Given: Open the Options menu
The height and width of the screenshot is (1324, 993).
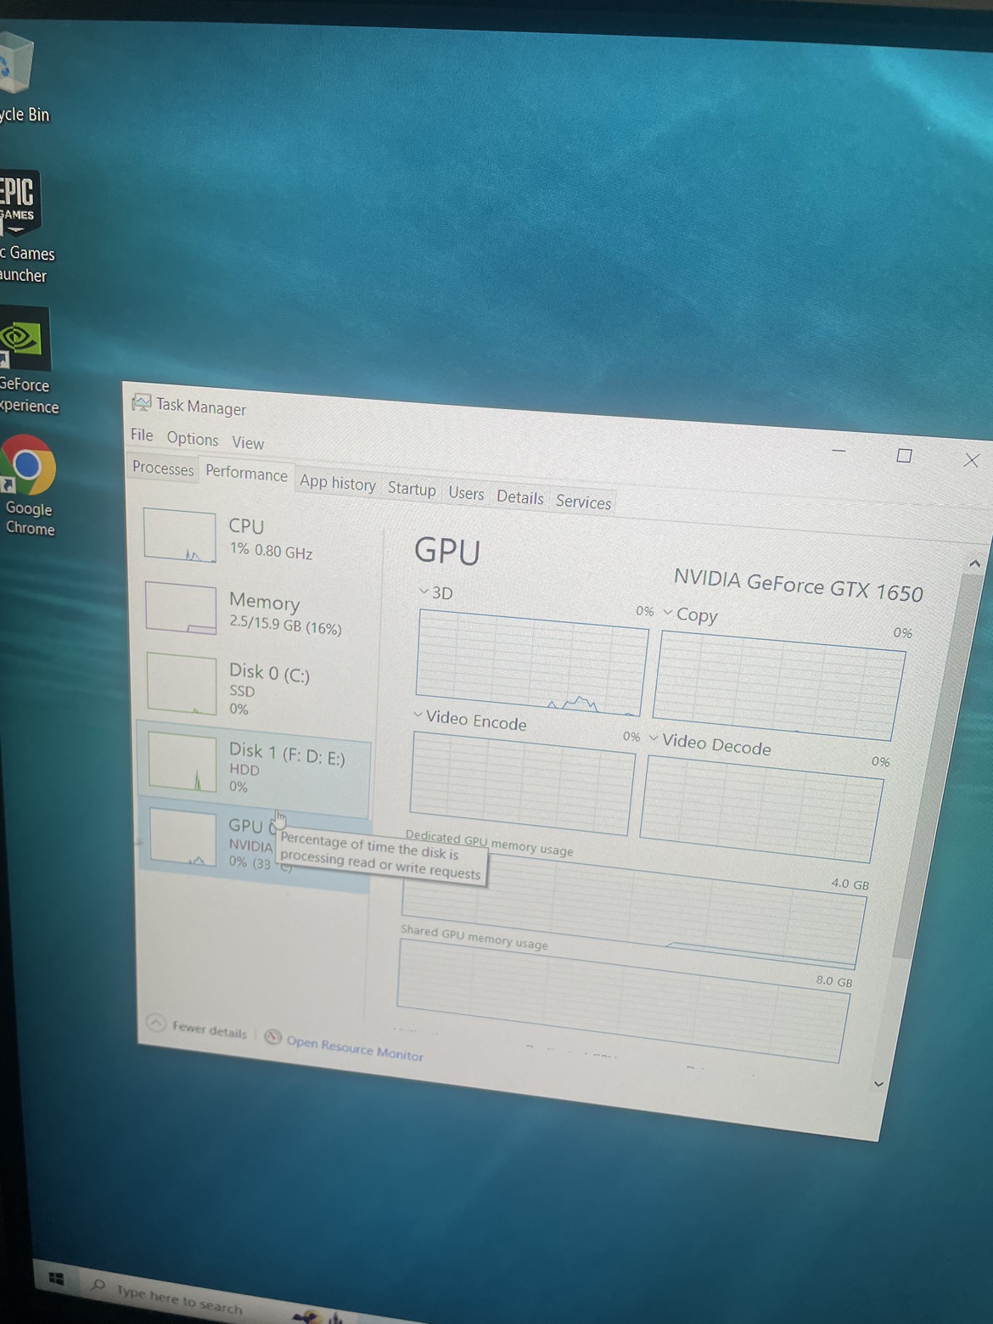Looking at the screenshot, I should [x=193, y=439].
